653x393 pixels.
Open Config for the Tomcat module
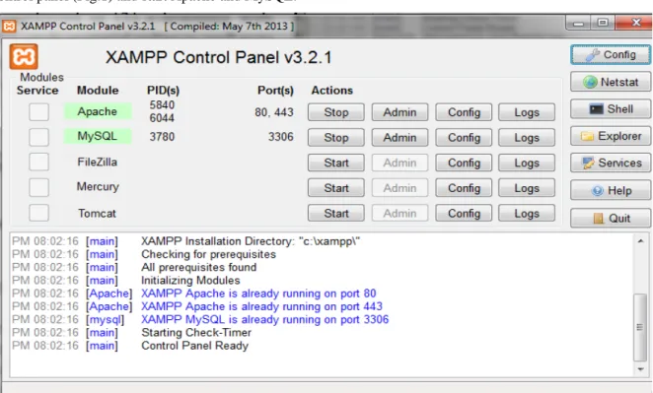point(464,214)
